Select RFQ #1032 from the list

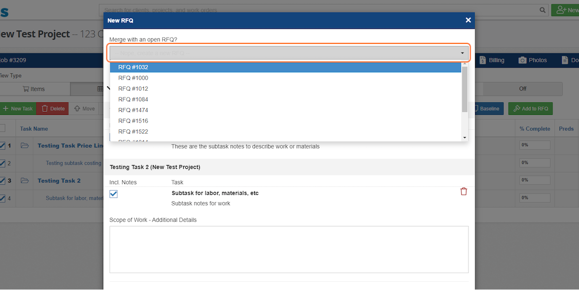click(x=133, y=68)
